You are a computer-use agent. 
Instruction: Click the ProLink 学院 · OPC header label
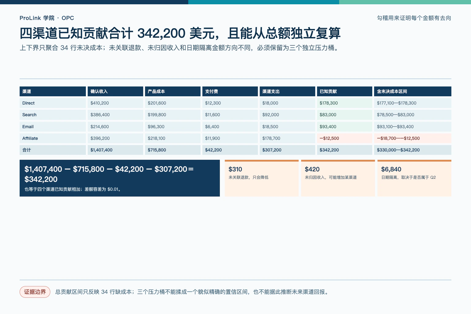click(x=47, y=18)
